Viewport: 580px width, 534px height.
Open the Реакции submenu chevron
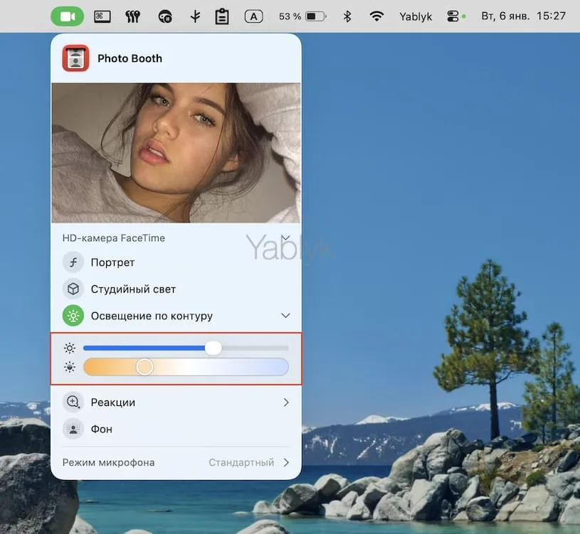(x=285, y=402)
